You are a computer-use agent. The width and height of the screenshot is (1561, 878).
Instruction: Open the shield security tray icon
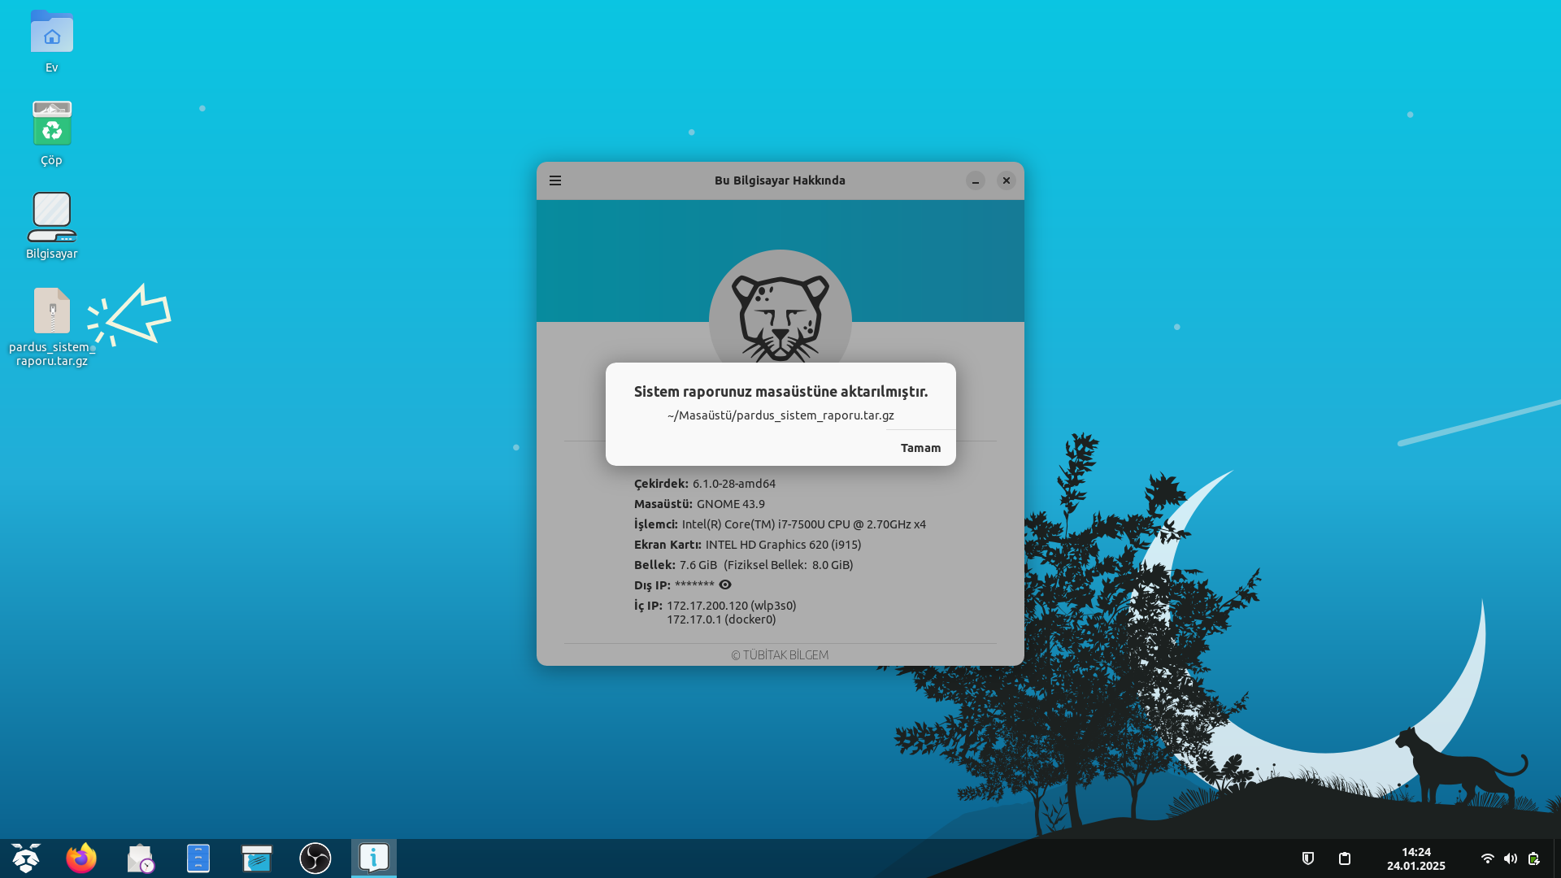click(1308, 858)
